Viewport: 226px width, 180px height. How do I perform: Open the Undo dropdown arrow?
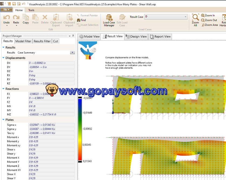tap(7, 25)
